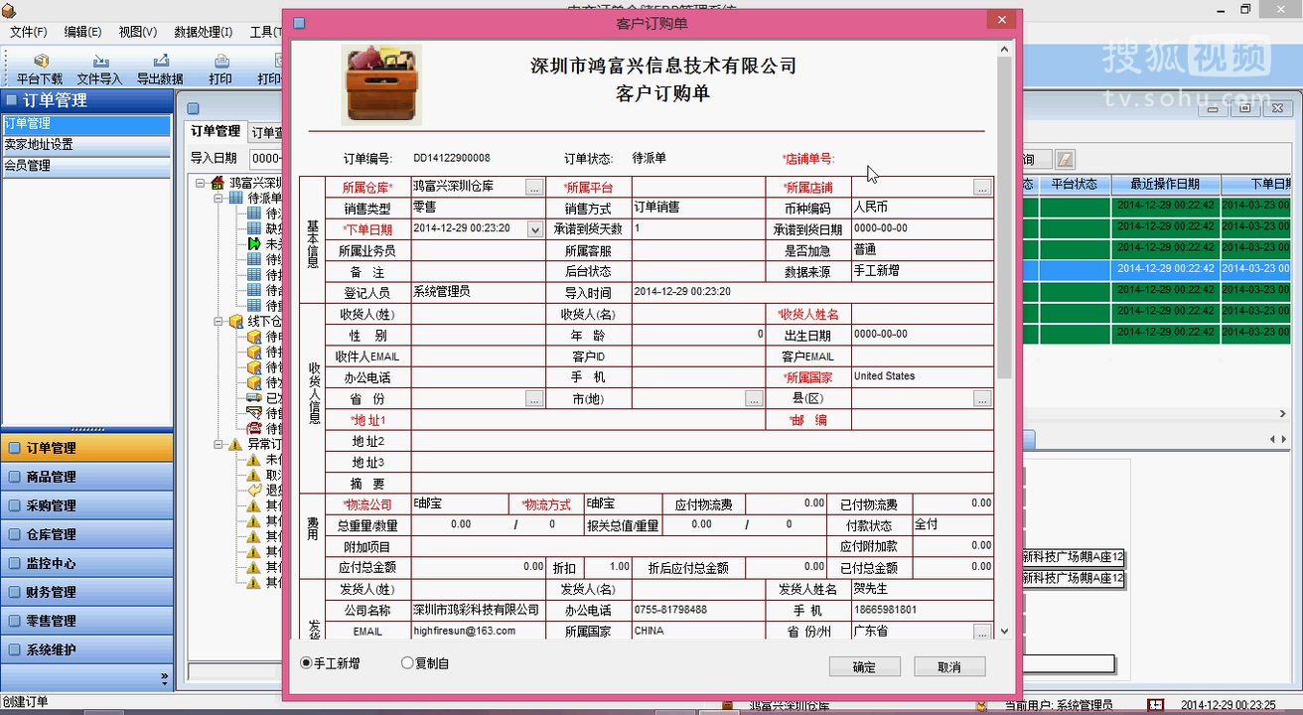The width and height of the screenshot is (1303, 715).
Task: Click the 线下仓 box icon in tree
Action: tap(235, 322)
